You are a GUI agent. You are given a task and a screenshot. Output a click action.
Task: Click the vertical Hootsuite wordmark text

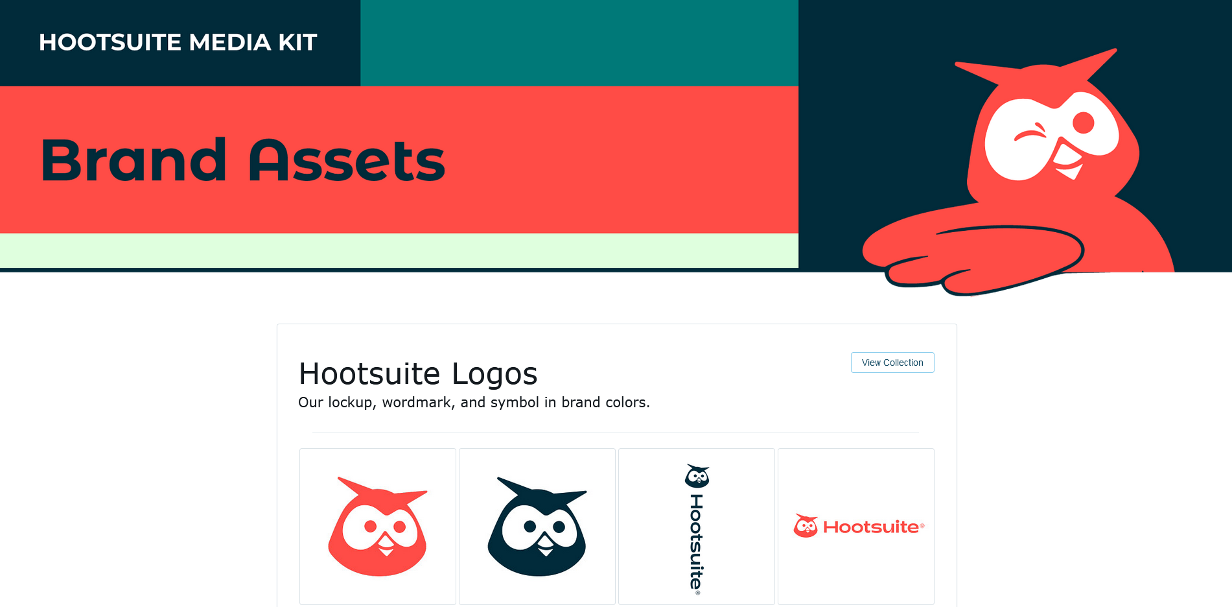tap(697, 543)
